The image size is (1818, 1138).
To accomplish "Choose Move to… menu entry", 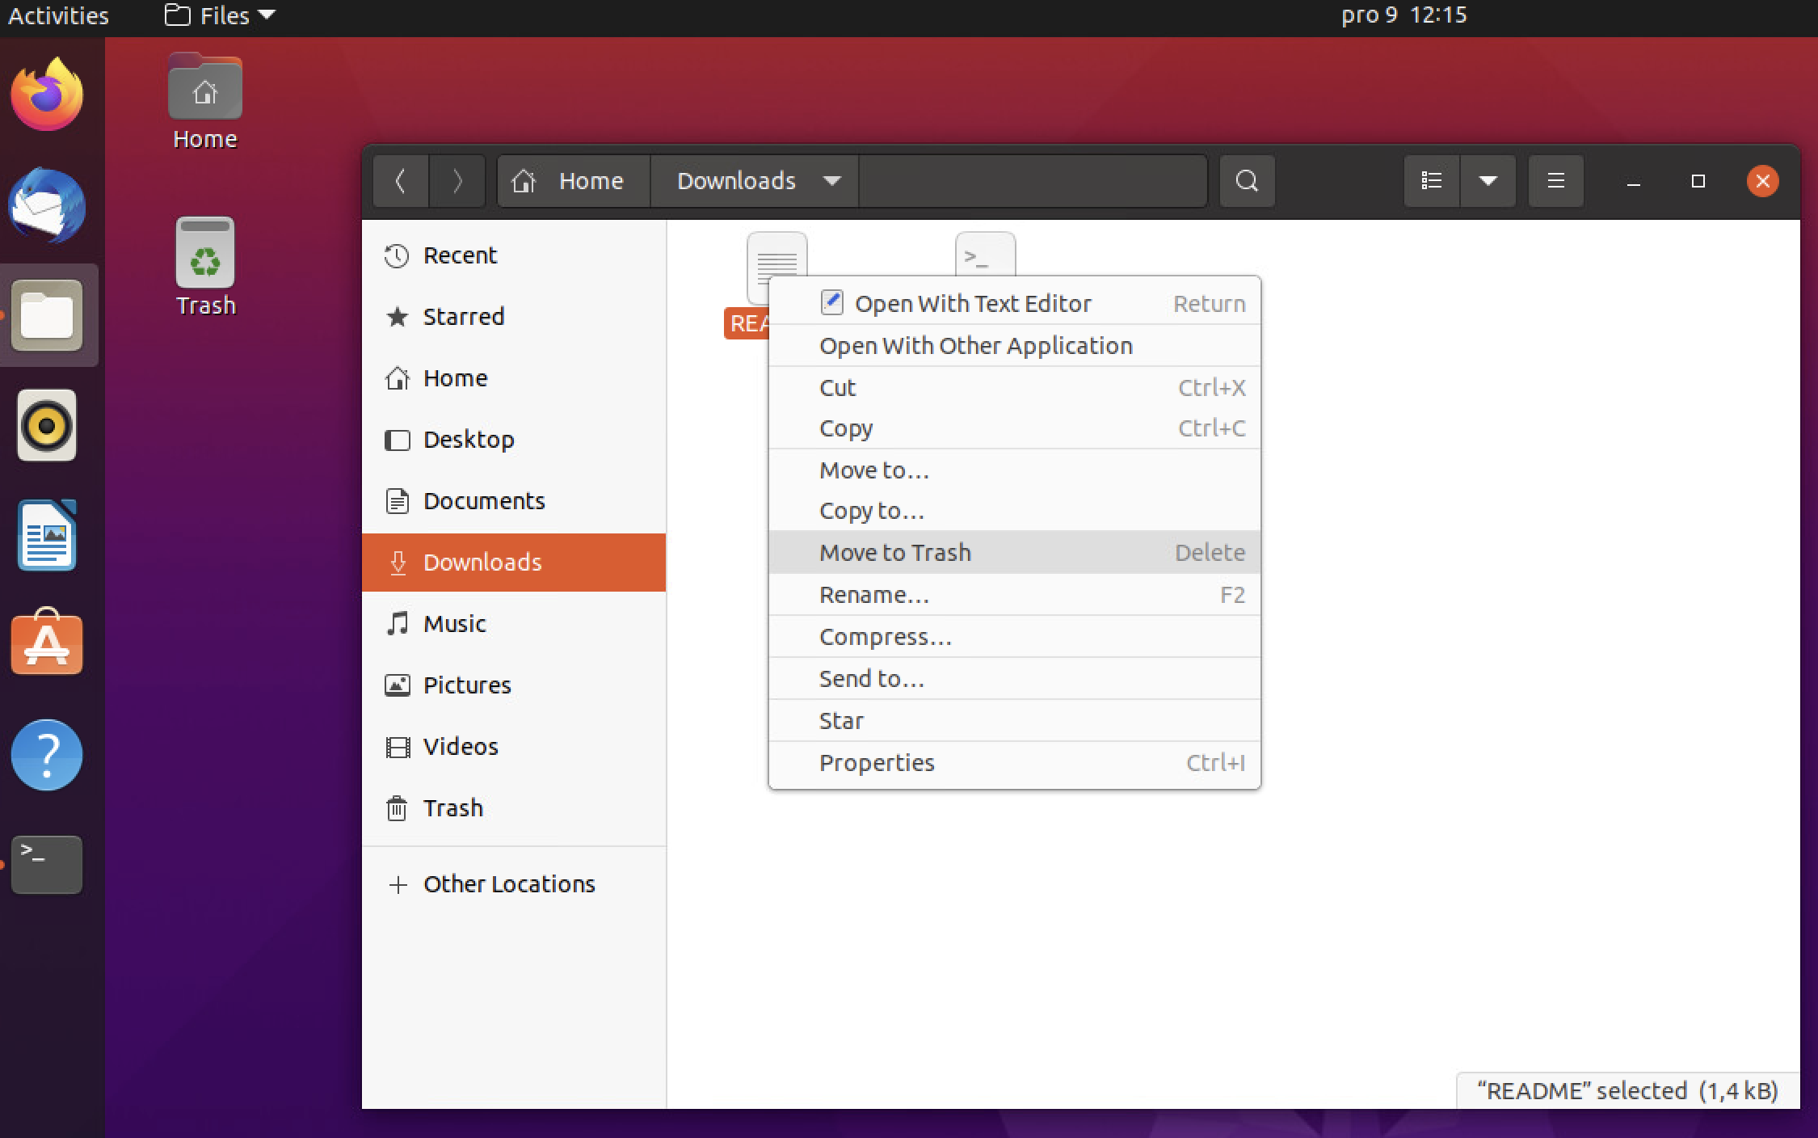I will coord(1015,470).
